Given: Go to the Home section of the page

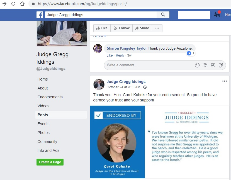Looking at the screenshot, I should (x=43, y=79).
